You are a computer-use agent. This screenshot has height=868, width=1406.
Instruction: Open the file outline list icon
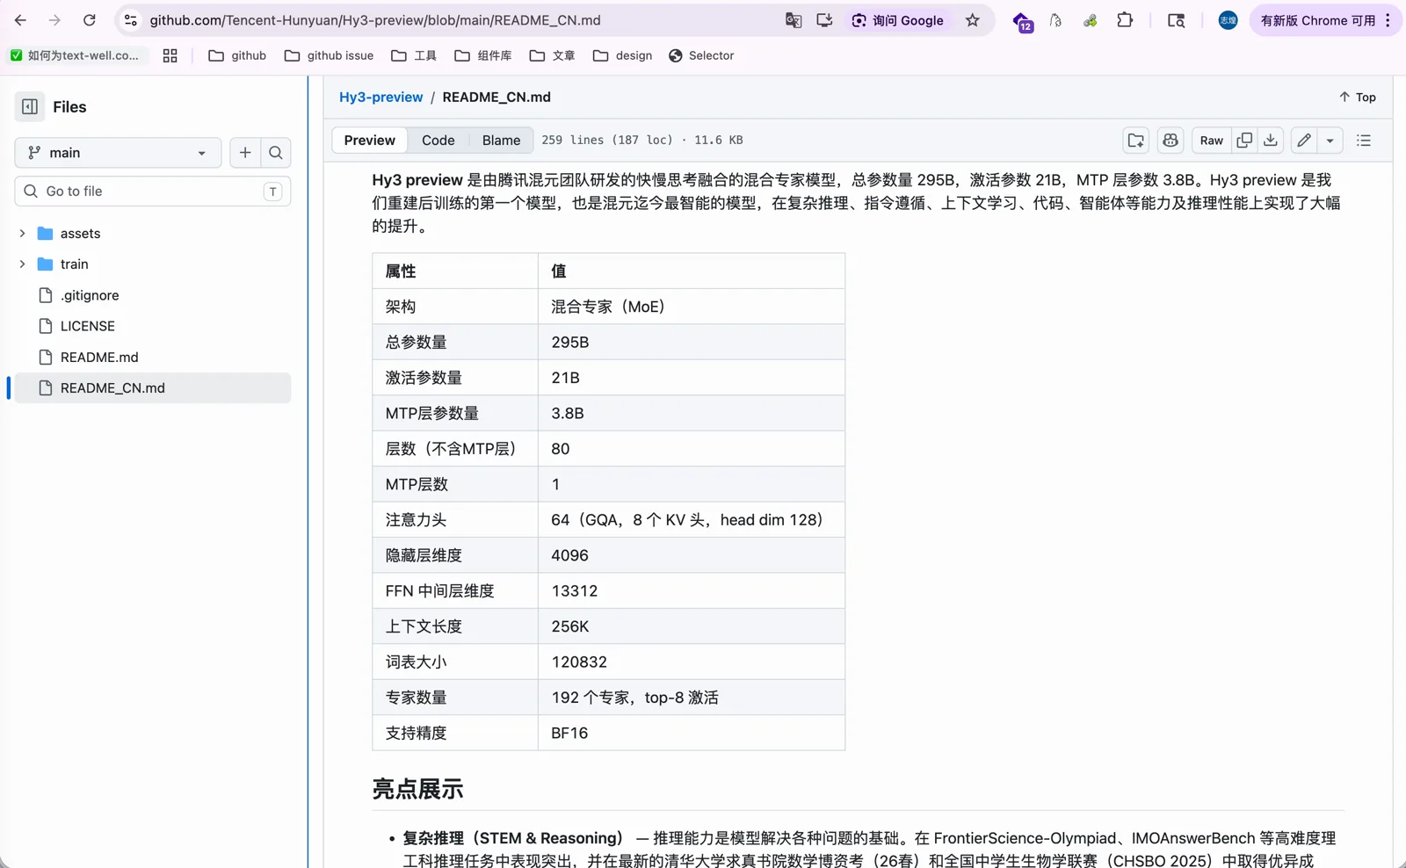click(1364, 141)
